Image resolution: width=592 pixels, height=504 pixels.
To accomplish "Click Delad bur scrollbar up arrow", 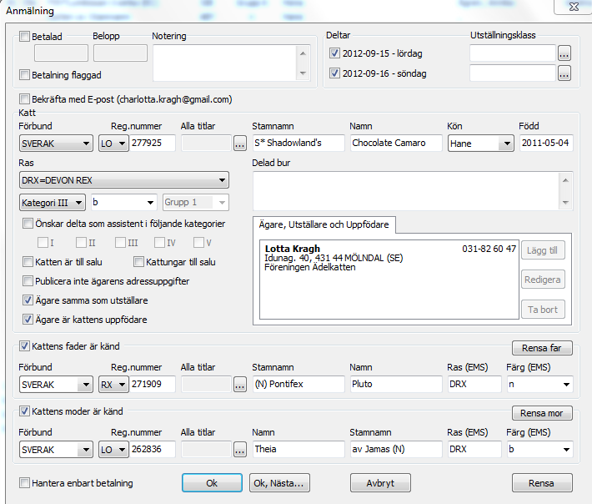I will (565, 180).
